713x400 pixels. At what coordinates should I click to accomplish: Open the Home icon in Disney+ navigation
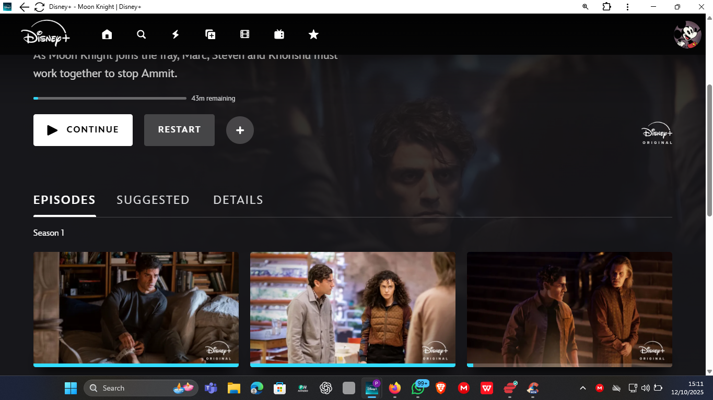click(x=107, y=34)
